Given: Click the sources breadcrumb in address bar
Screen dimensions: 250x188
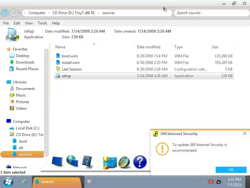Looking at the screenshot, I should coord(108,13).
